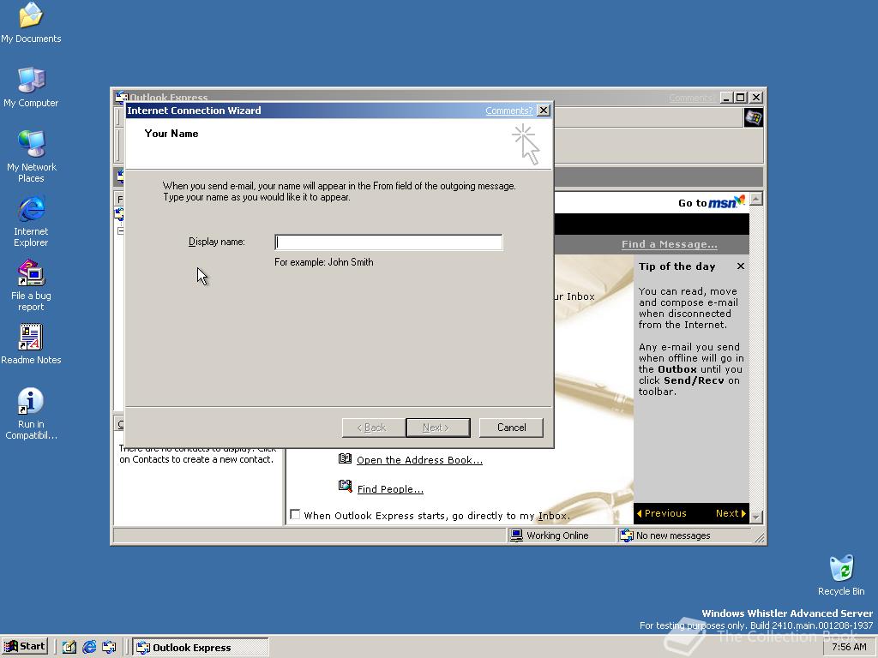Click the wizard Next button
This screenshot has width=878, height=658.
(438, 428)
